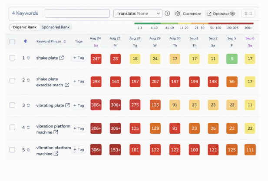Viewport: 268px width, 181px height.
Task: Open external link for vibrating plate keyword
Action: click(x=67, y=105)
